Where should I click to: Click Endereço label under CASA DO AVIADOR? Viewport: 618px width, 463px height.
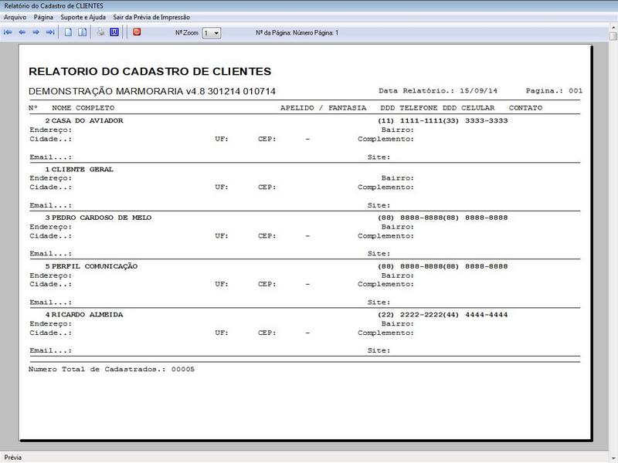[x=51, y=130]
